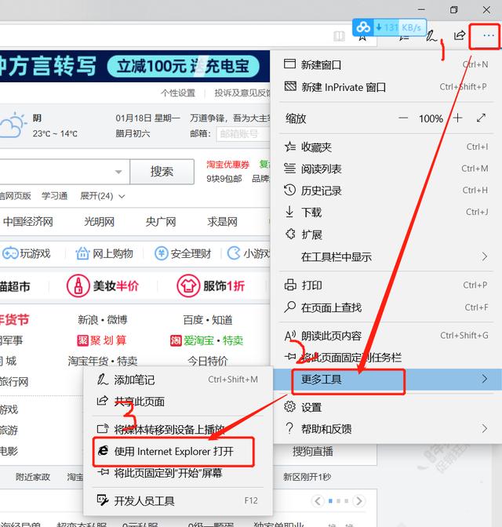This screenshot has height=527, width=502.
Task: Expand 帮助和反馈 submenu
Action: coord(386,428)
